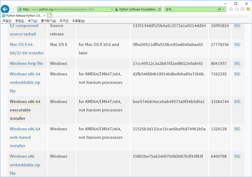Expand the address bar dropdown arrow
This screenshot has height=177, width=252.
(112, 9)
